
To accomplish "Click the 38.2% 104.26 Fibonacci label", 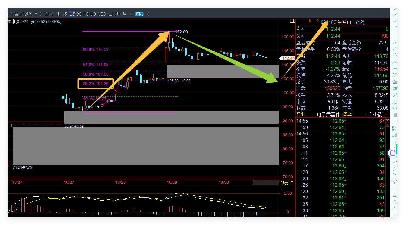I will pos(96,83).
